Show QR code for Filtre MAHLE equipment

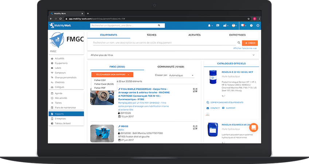[195, 90]
